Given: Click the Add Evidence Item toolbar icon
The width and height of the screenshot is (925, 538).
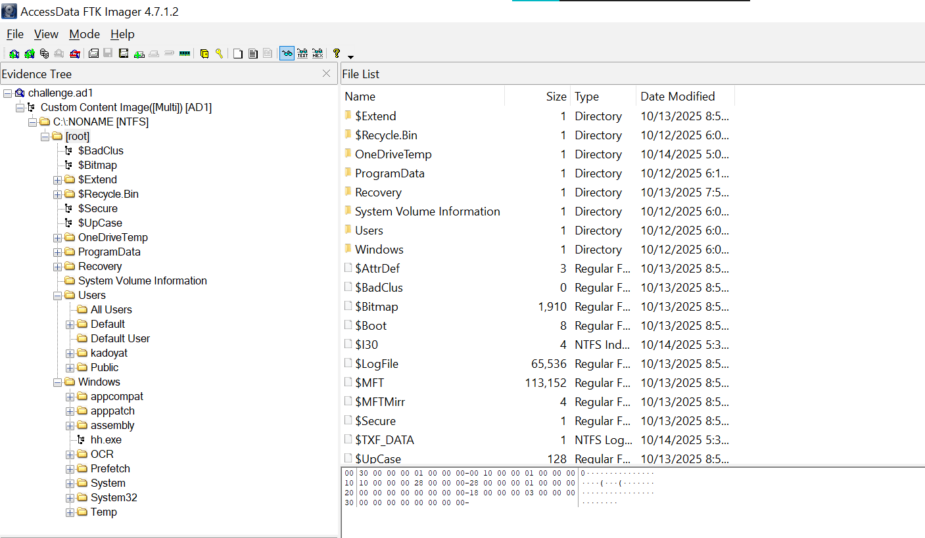Looking at the screenshot, I should [14, 53].
